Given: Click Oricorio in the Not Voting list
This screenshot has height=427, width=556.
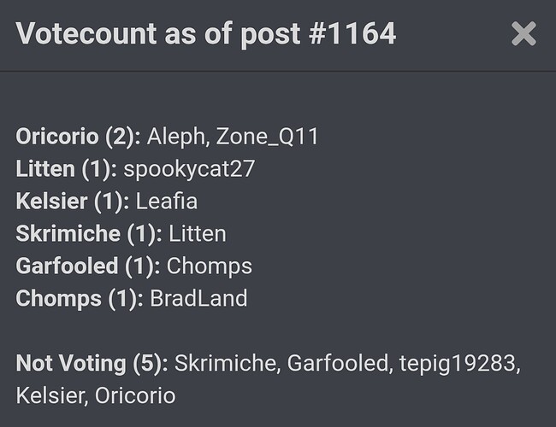Looking at the screenshot, I should pyautogui.click(x=135, y=396).
